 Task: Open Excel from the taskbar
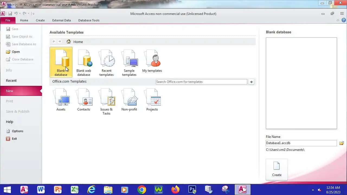[75, 190]
